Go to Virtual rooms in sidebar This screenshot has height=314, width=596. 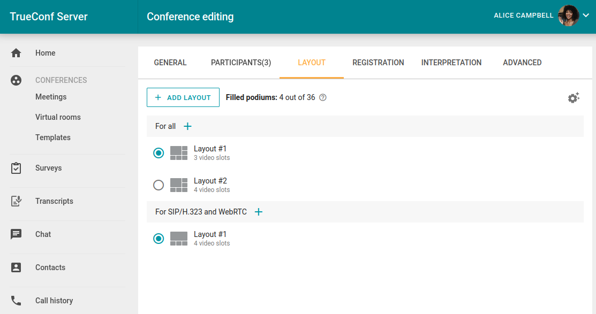pos(58,117)
